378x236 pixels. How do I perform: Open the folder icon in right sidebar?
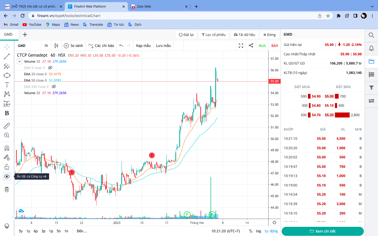point(371,61)
